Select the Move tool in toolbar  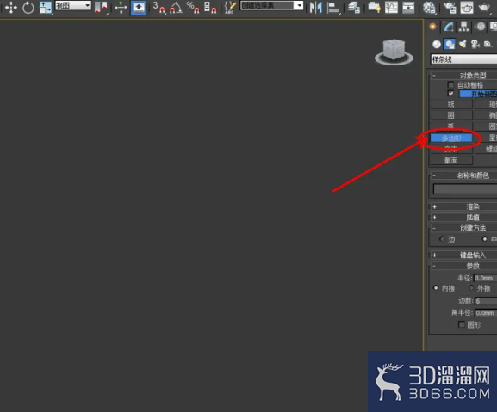(x=11, y=7)
